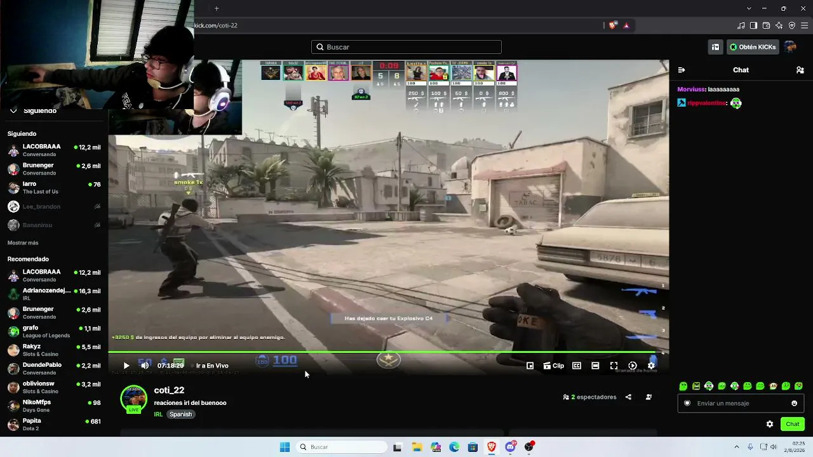
Task: Open offline Bananirou channel
Action: (54, 225)
